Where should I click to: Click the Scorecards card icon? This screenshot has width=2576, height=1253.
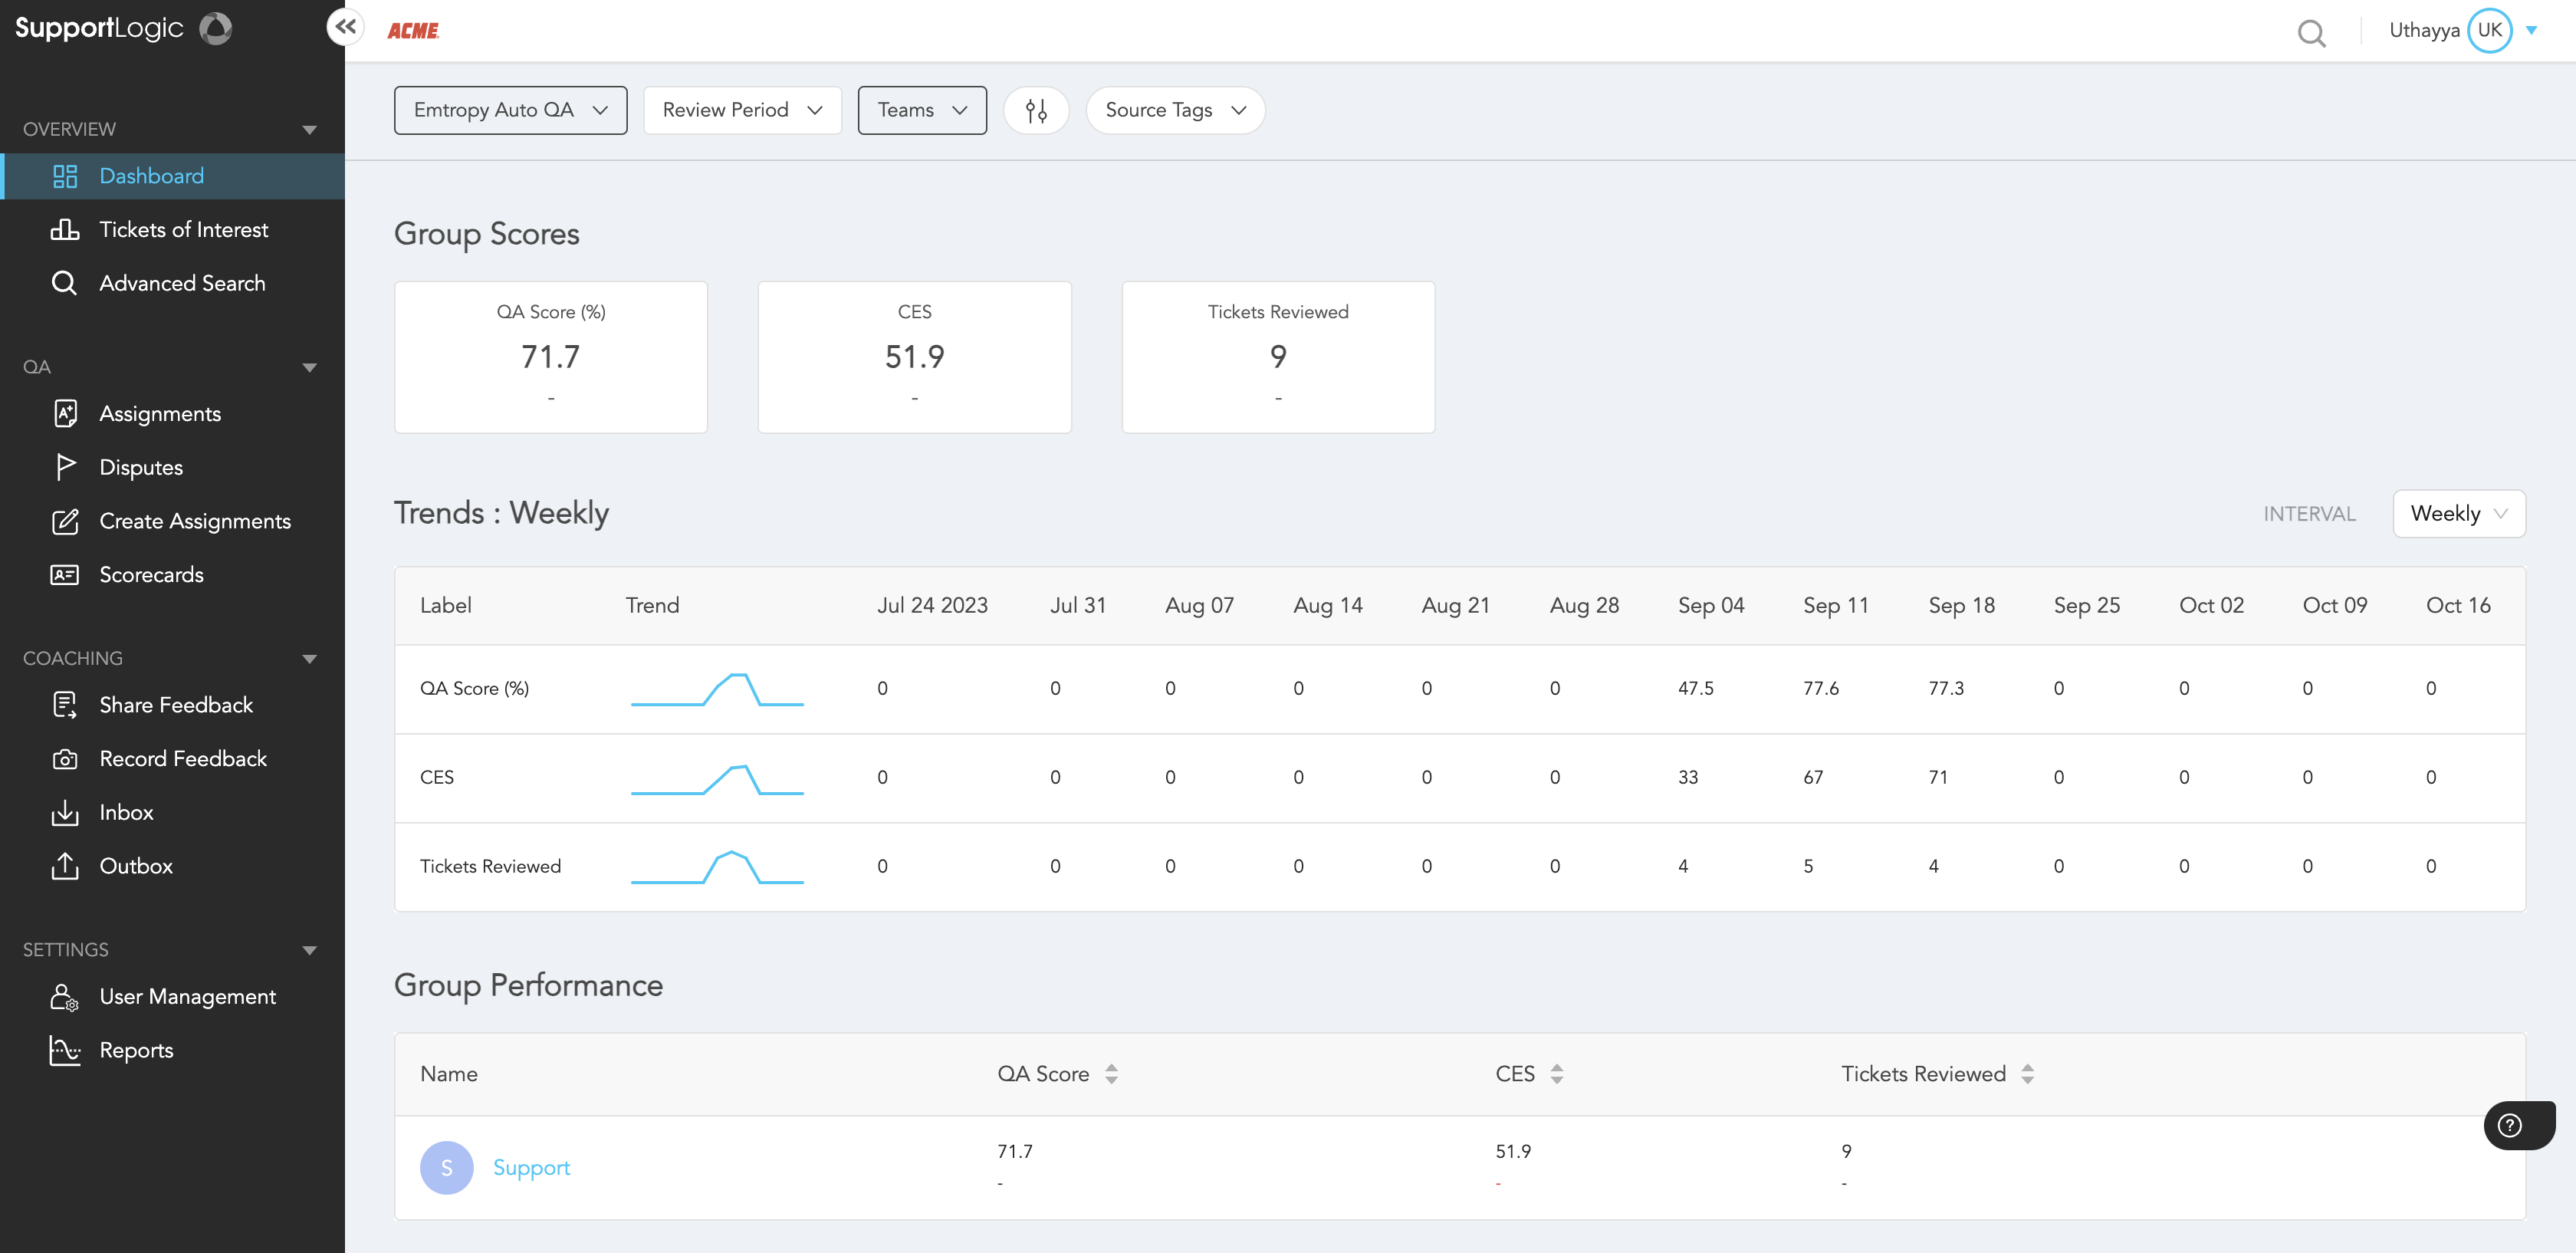(x=65, y=575)
